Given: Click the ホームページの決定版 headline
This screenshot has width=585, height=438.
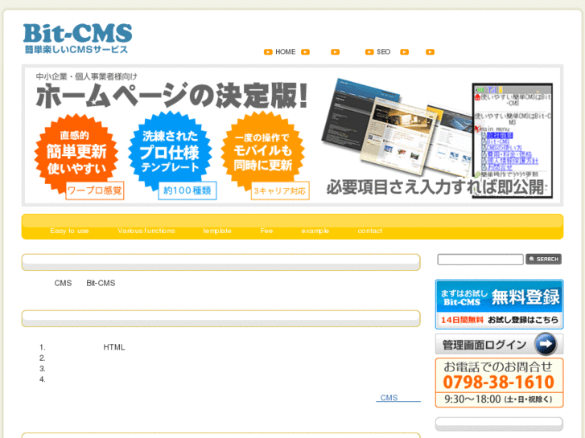Looking at the screenshot, I should 171,96.
